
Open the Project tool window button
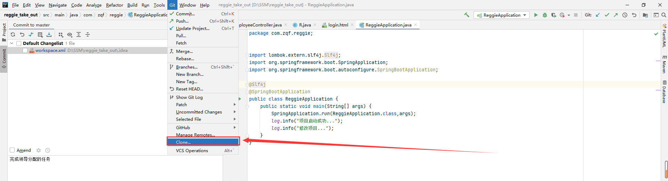[4, 32]
